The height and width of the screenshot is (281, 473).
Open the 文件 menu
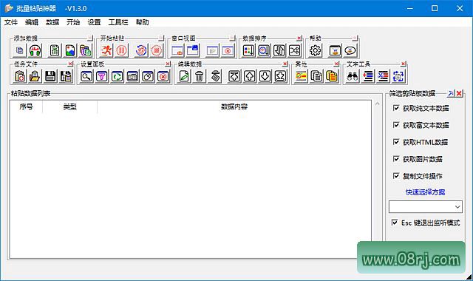[11, 22]
